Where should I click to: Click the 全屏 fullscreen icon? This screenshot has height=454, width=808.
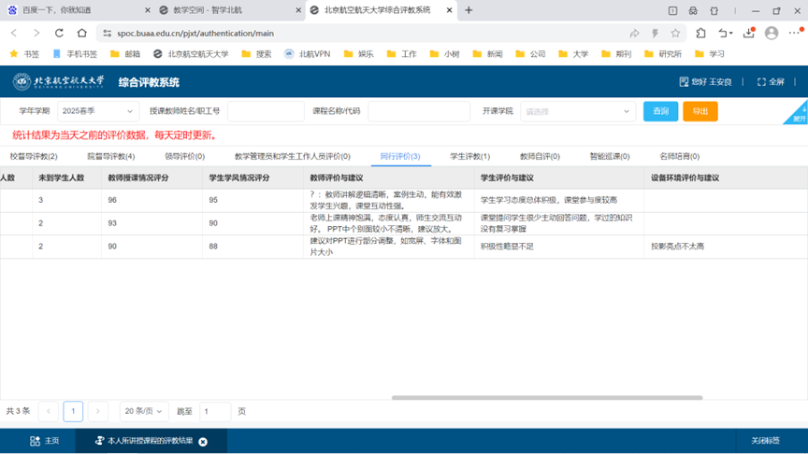761,82
